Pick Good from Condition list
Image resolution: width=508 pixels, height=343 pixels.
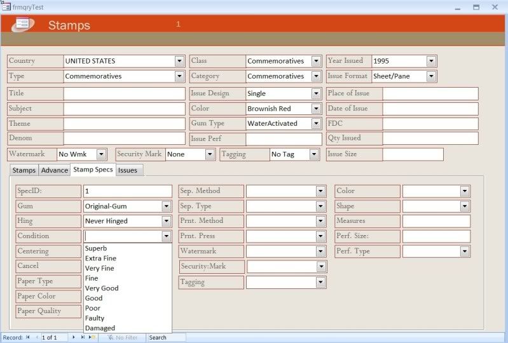click(x=128, y=298)
